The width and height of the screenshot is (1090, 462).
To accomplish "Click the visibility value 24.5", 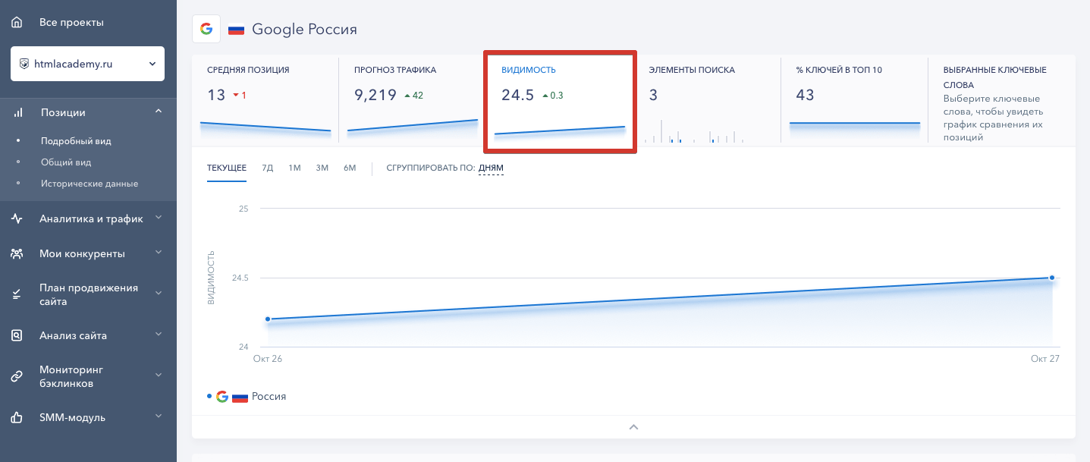I will [517, 95].
